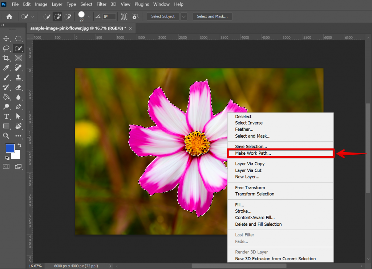
Task: Enable Subtract from selection brush mode
Action: 68,16
